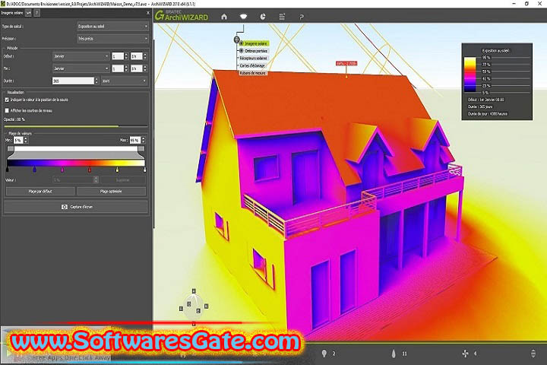
Task: Click the camera icon on Capture d'écran
Action: point(65,207)
